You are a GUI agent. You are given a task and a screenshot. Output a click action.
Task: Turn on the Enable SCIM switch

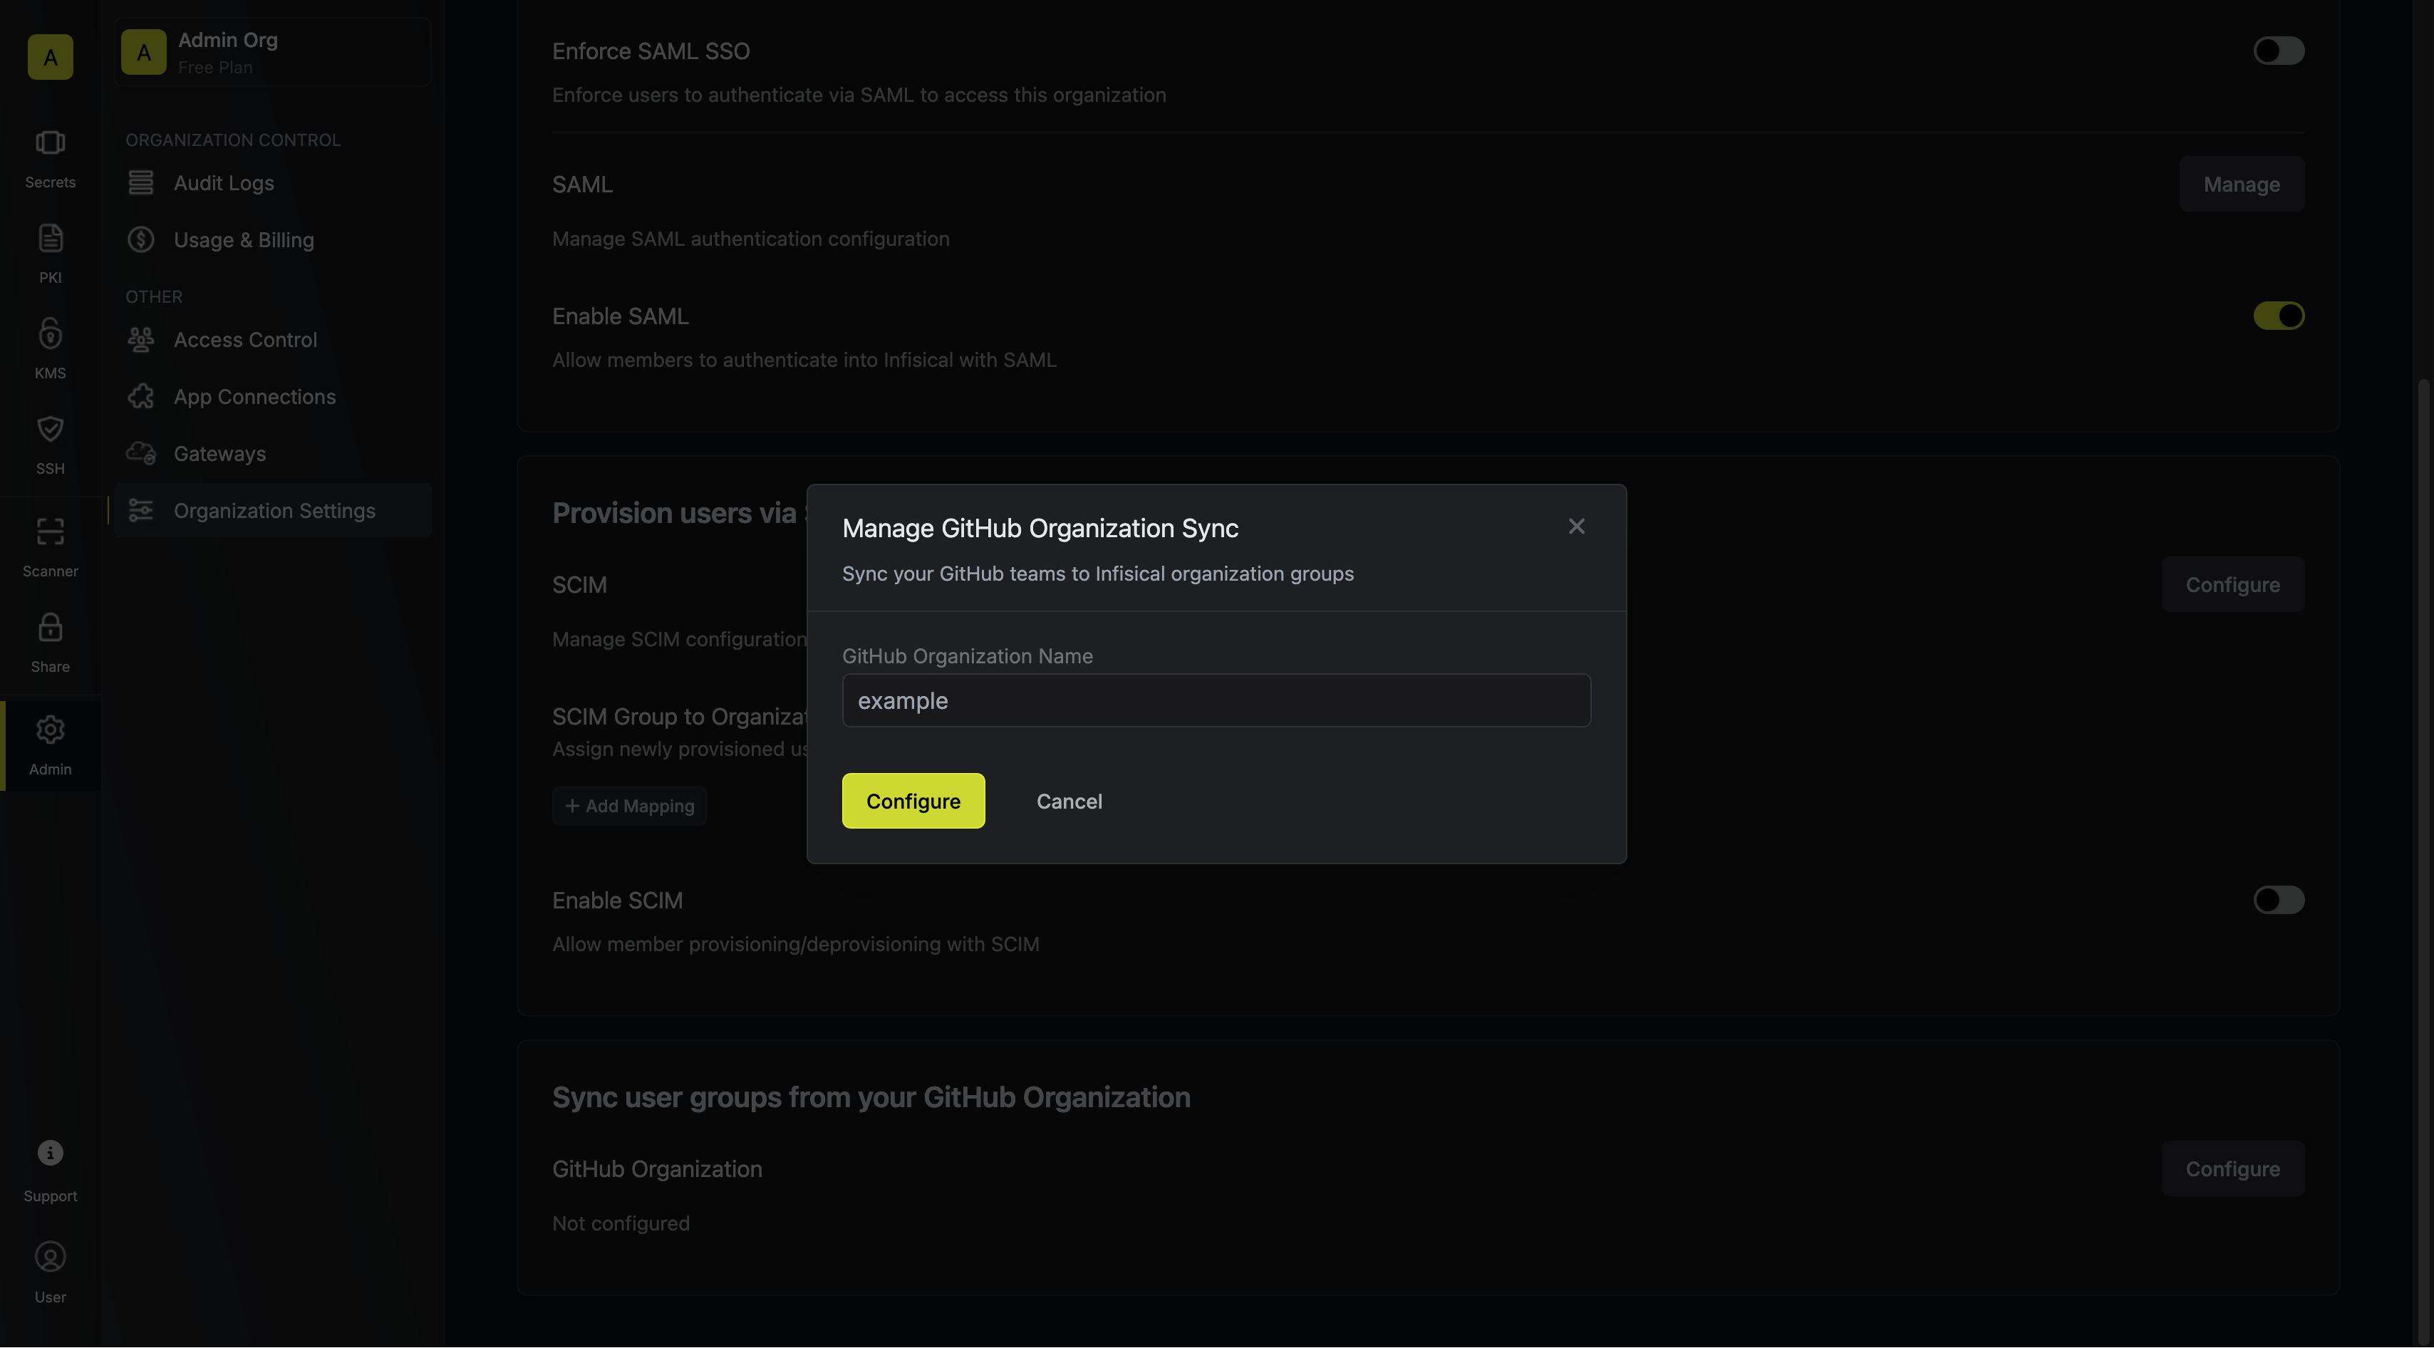[x=2278, y=899]
